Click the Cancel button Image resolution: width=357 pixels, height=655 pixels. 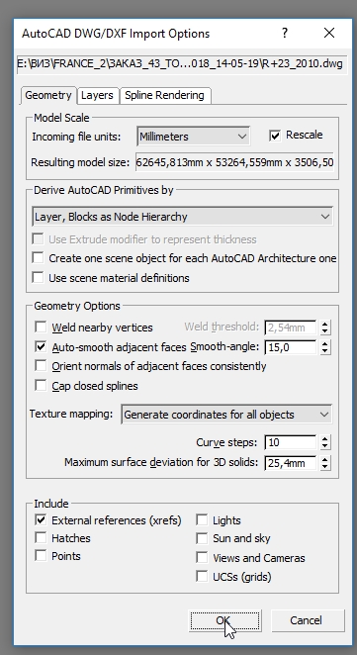308,620
